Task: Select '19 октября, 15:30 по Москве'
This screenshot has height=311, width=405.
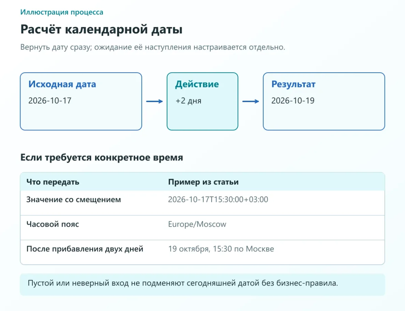Action: (221, 249)
